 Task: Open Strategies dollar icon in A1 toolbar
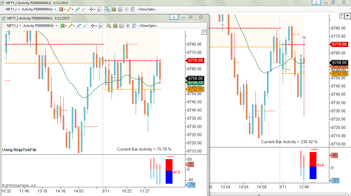coord(128,26)
